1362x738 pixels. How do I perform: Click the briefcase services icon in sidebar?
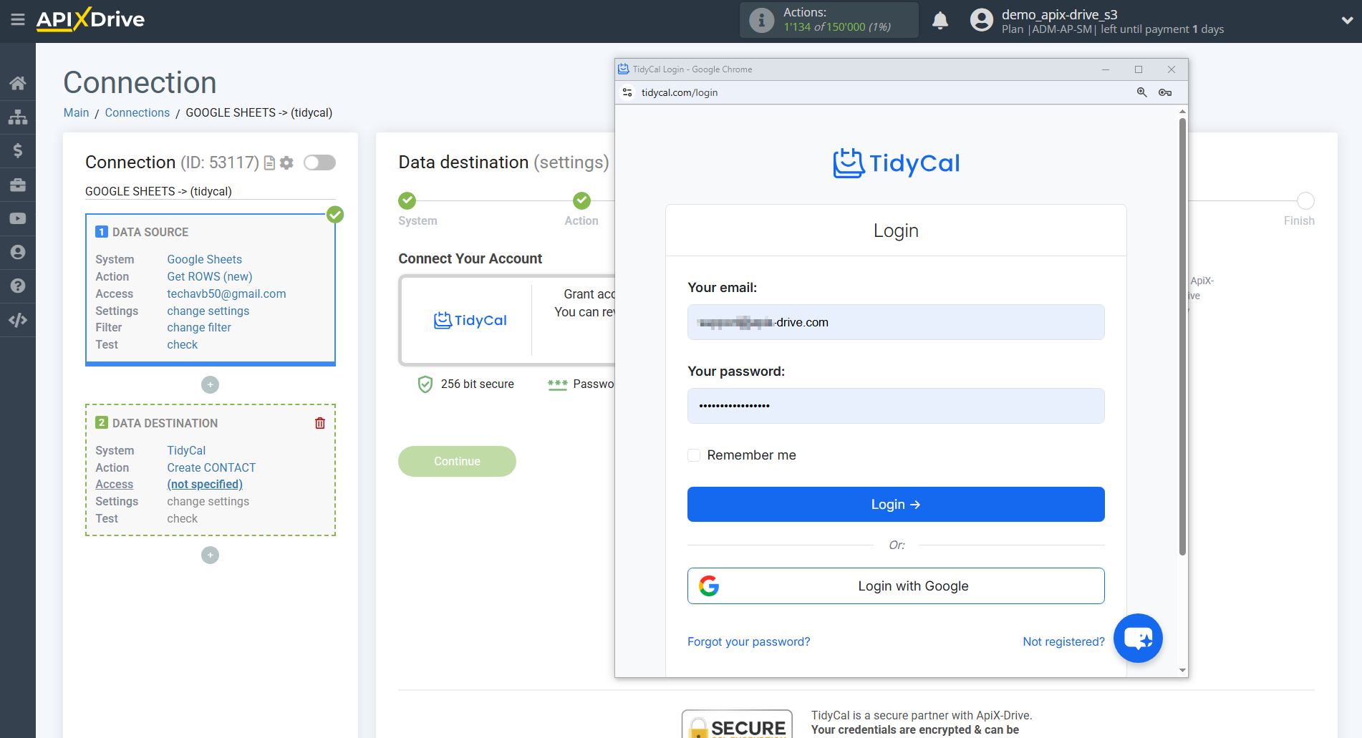pyautogui.click(x=18, y=185)
